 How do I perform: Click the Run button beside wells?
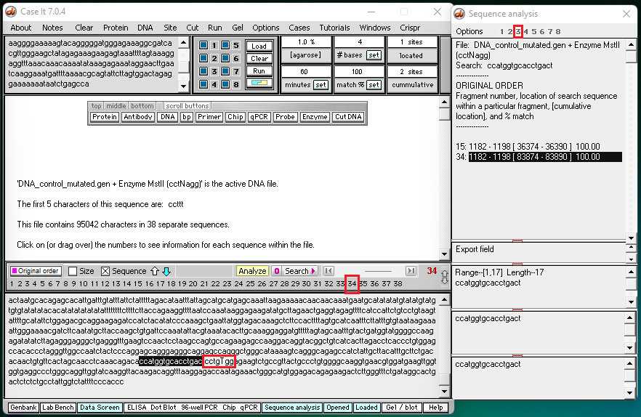(259, 70)
